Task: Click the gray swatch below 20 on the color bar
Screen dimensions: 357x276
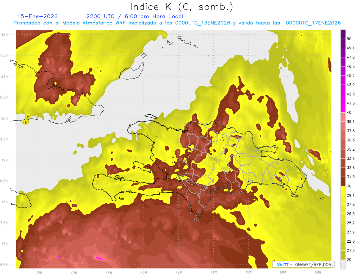Action: pyautogui.click(x=343, y=264)
